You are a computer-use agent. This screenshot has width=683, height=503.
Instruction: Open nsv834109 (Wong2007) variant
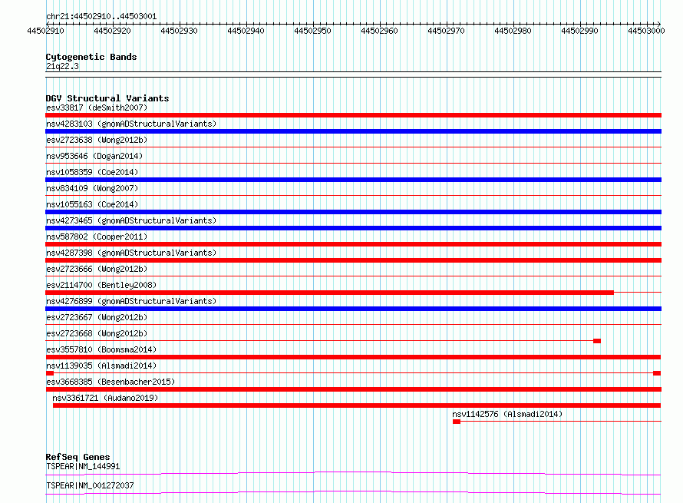coord(92,188)
